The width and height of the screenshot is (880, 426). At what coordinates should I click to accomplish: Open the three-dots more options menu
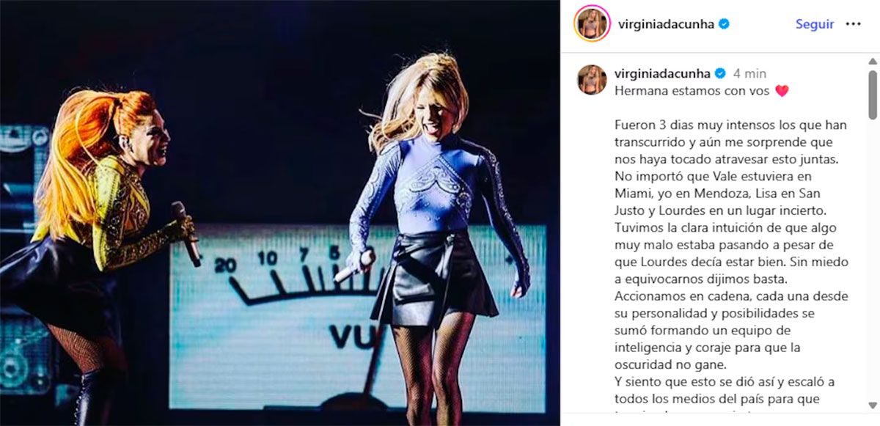coord(853,24)
